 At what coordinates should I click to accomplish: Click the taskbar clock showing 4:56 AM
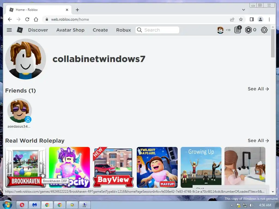coord(265,205)
